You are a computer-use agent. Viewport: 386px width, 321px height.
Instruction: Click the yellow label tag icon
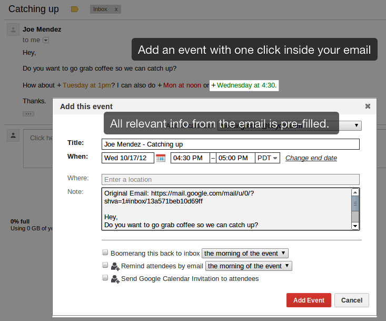(x=75, y=9)
